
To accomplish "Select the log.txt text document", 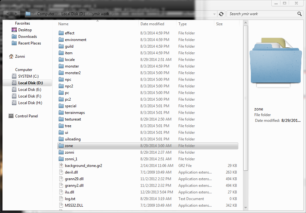I will (70, 199).
